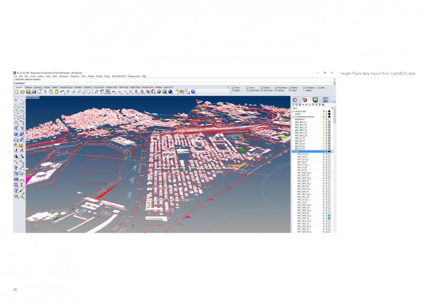Click the Open file folder icon
Screen dimensions: 431x304
pyautogui.click(x=22, y=92)
